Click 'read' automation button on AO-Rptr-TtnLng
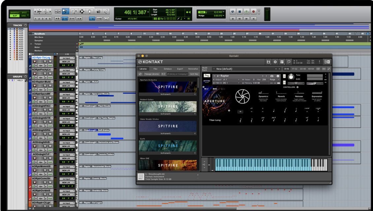373x211 pixels. click(50, 65)
